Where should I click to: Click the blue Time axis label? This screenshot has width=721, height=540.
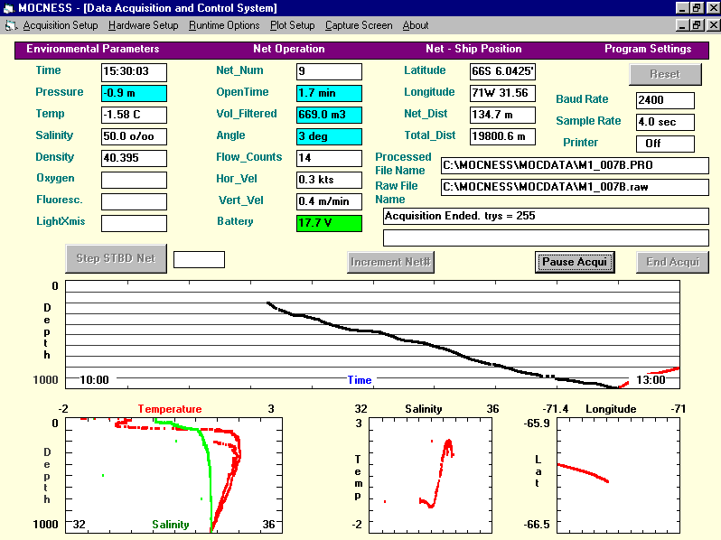click(360, 380)
